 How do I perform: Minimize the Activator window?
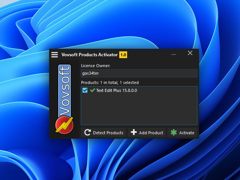click(174, 54)
